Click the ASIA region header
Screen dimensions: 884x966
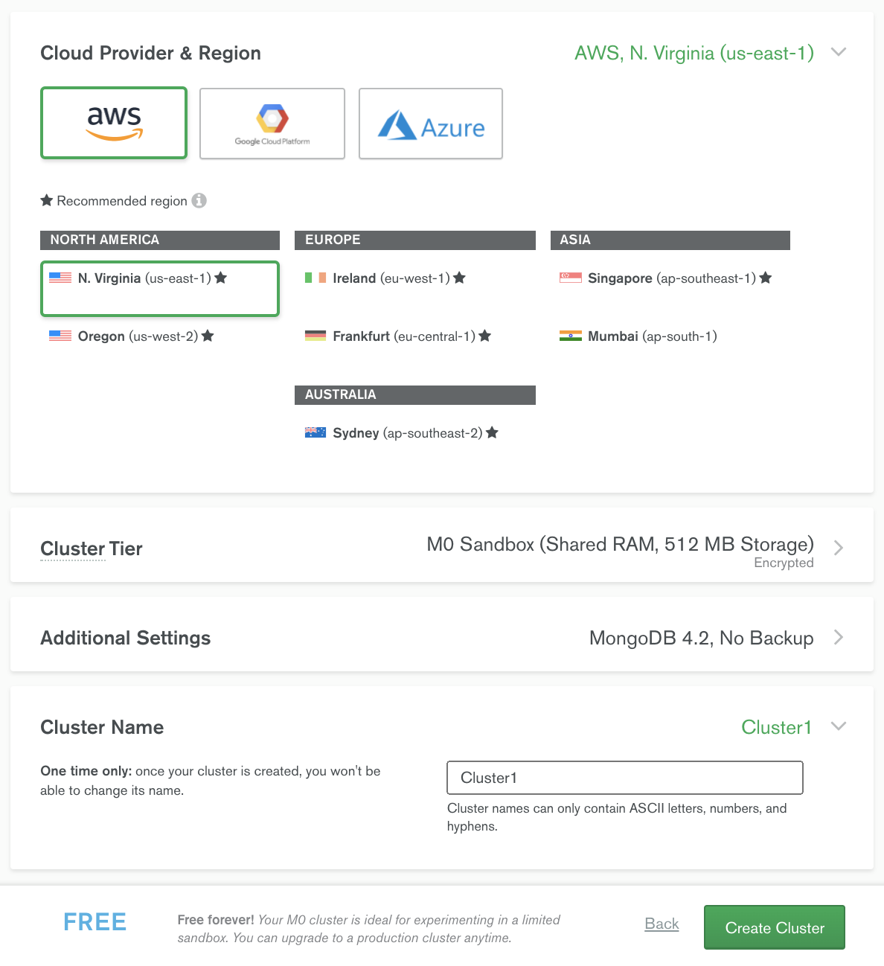coord(669,240)
